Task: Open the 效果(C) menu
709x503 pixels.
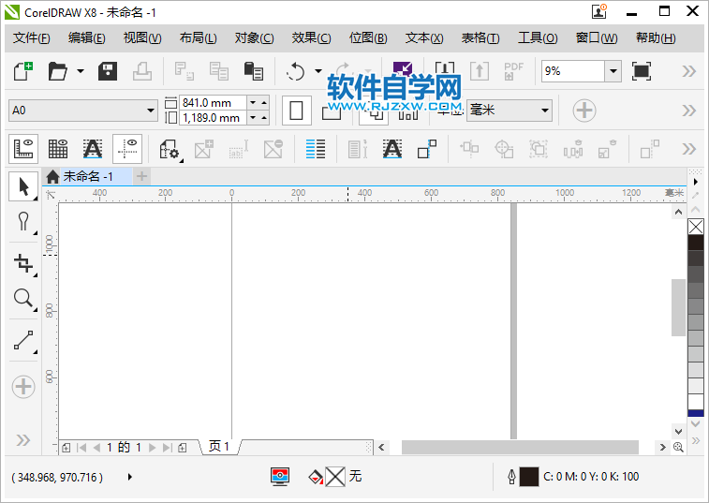Action: (311, 38)
